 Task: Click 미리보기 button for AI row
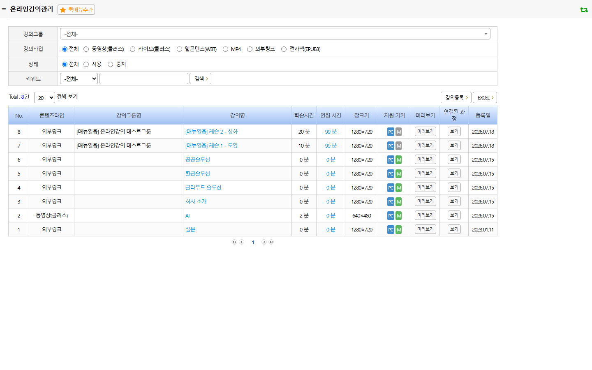point(425,215)
